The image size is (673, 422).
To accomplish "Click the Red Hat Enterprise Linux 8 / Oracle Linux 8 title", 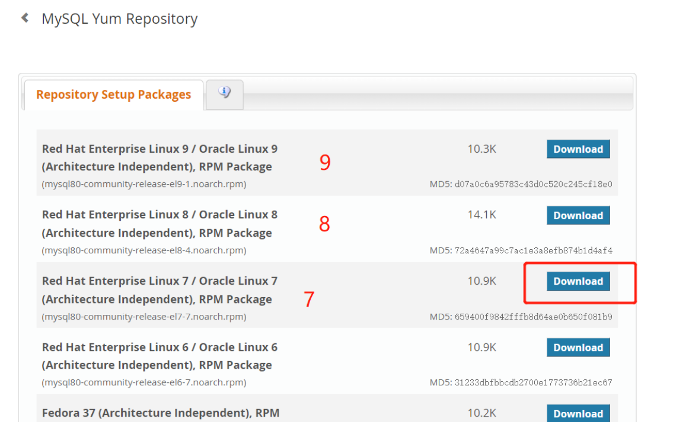I will pyautogui.click(x=160, y=224).
